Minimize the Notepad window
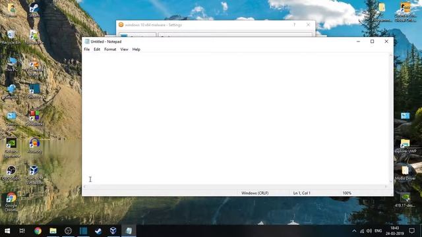This screenshot has width=422, height=237. (358, 41)
